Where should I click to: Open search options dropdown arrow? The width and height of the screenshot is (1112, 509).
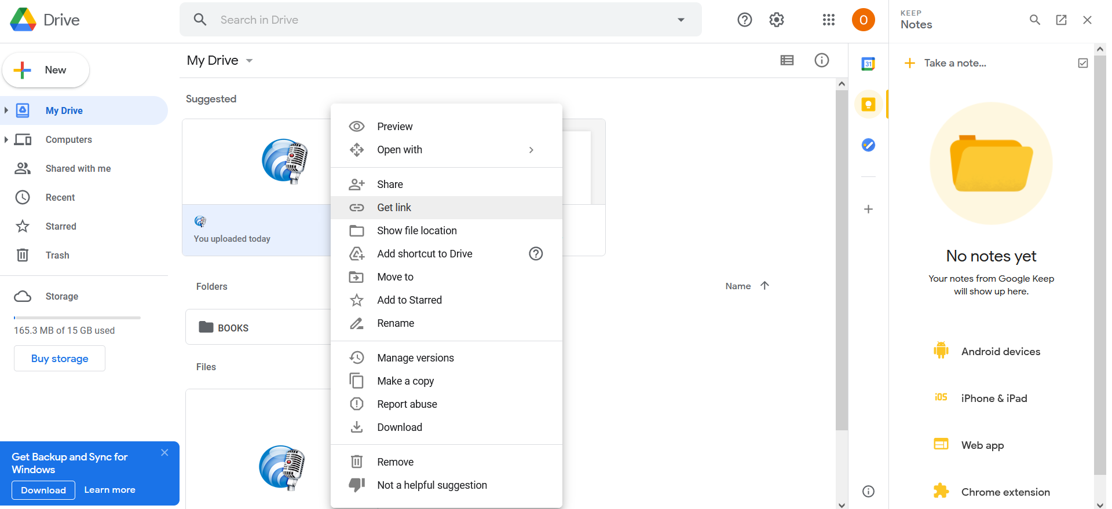point(681,20)
